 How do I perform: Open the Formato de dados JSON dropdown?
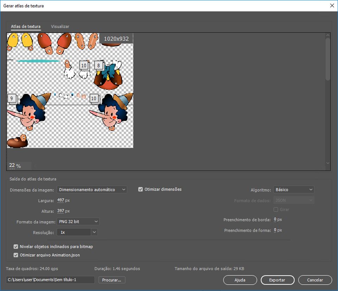(294, 201)
